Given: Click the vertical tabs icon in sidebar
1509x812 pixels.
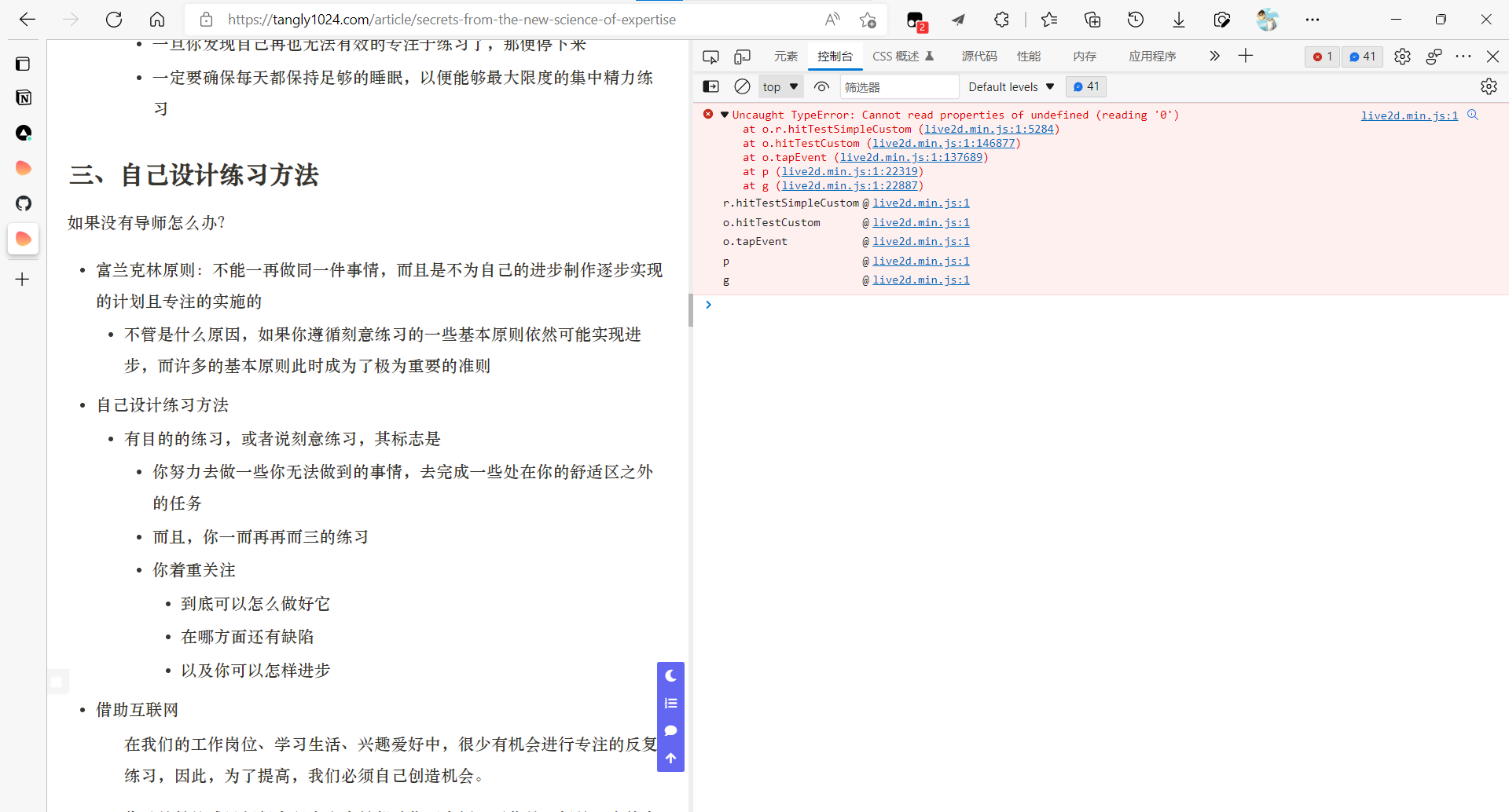Looking at the screenshot, I should coord(24,64).
